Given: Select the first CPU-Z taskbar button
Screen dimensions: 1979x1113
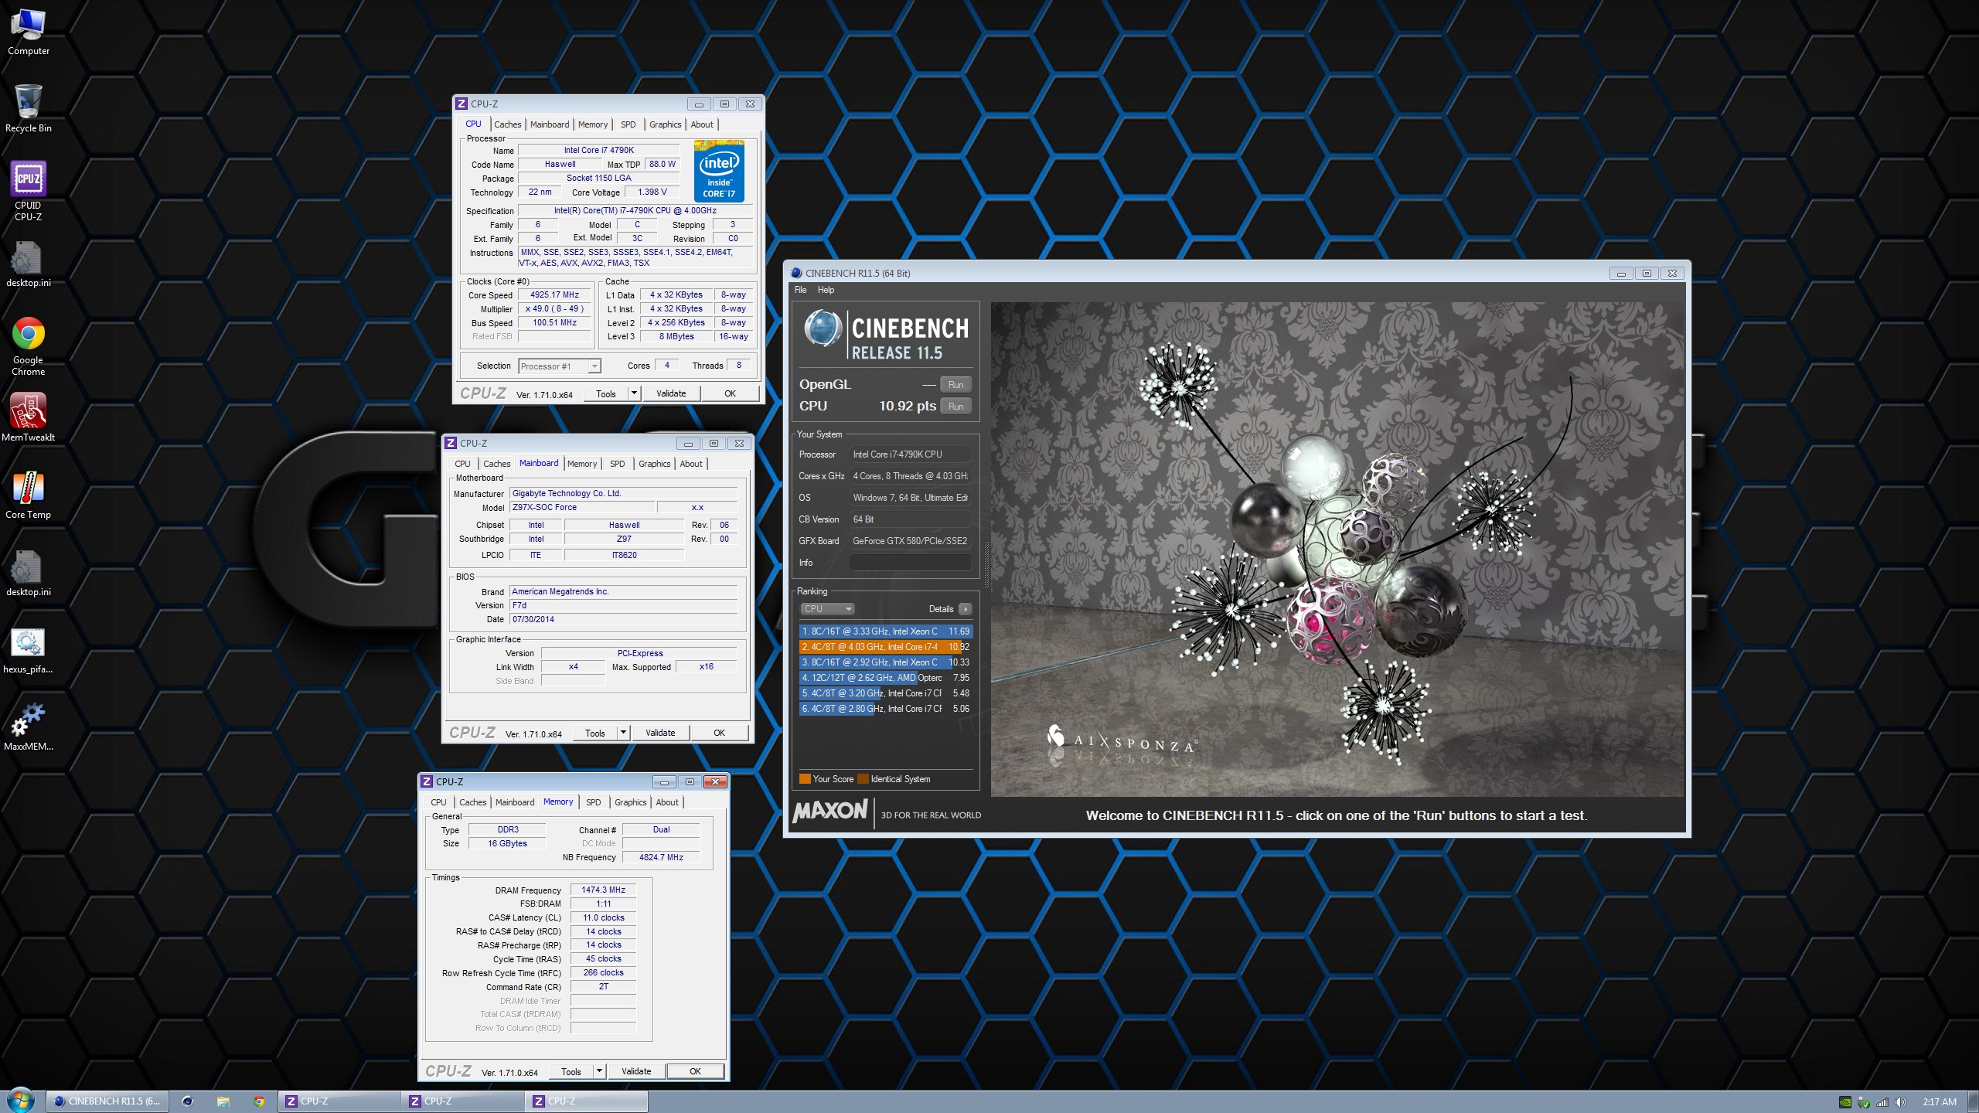Looking at the screenshot, I should [x=339, y=1101].
